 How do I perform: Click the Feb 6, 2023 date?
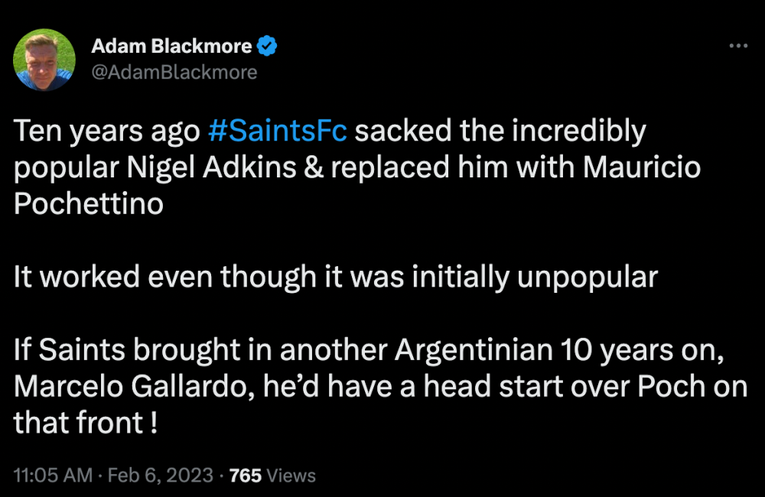tap(160, 476)
